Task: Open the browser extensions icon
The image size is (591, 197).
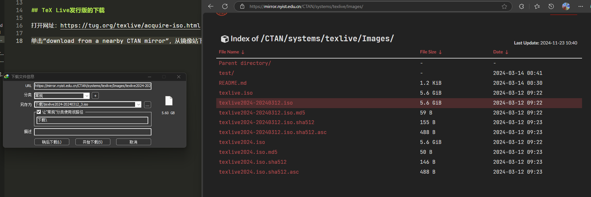Action: [x=521, y=6]
